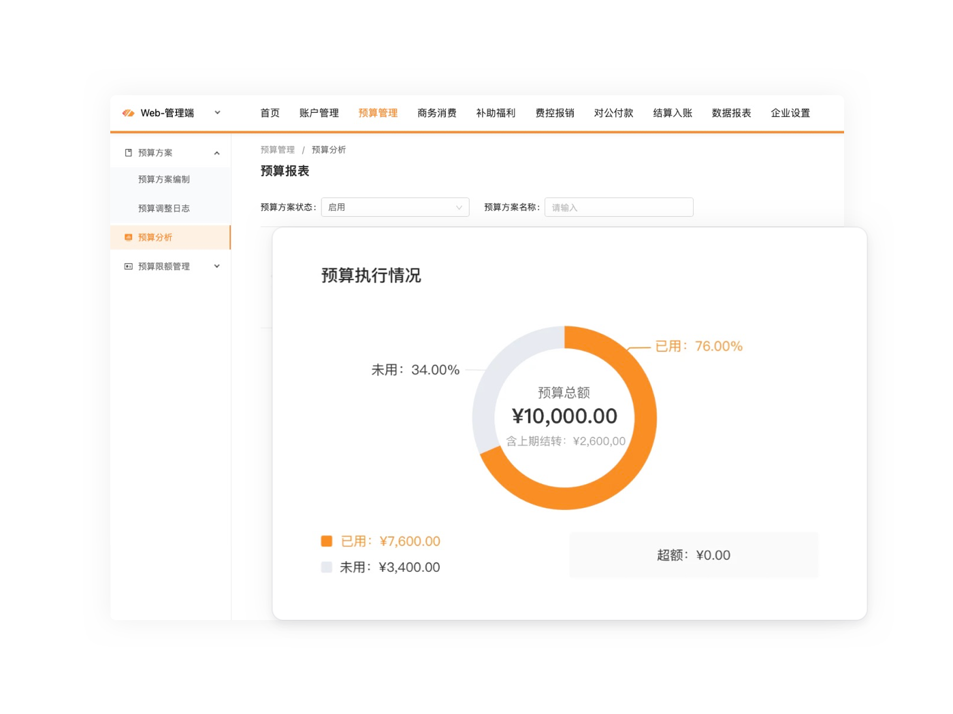Expand the Web-管理端 switcher dropdown arrow
The width and height of the screenshot is (953, 714).
point(217,113)
